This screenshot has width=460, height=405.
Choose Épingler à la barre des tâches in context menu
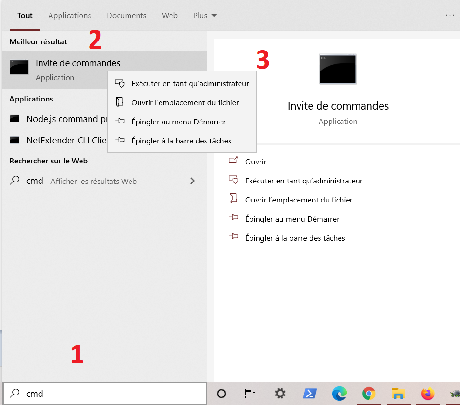(181, 141)
